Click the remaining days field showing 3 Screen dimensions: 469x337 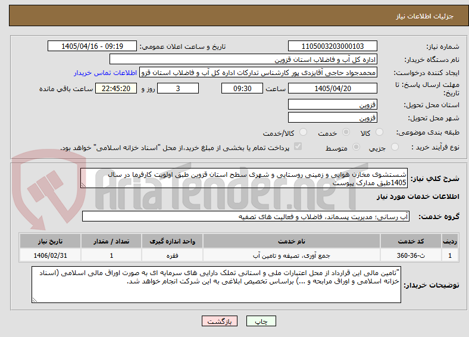[x=178, y=88]
